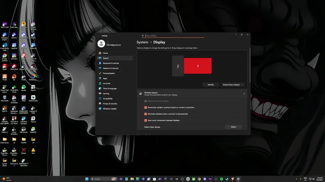Viewport: 325px width, 182px height.
Task: Click the Settings back arrow
Action: (x=99, y=36)
